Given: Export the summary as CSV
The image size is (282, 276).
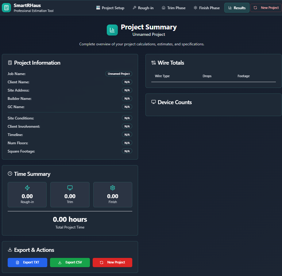Looking at the screenshot, I should [x=70, y=263].
